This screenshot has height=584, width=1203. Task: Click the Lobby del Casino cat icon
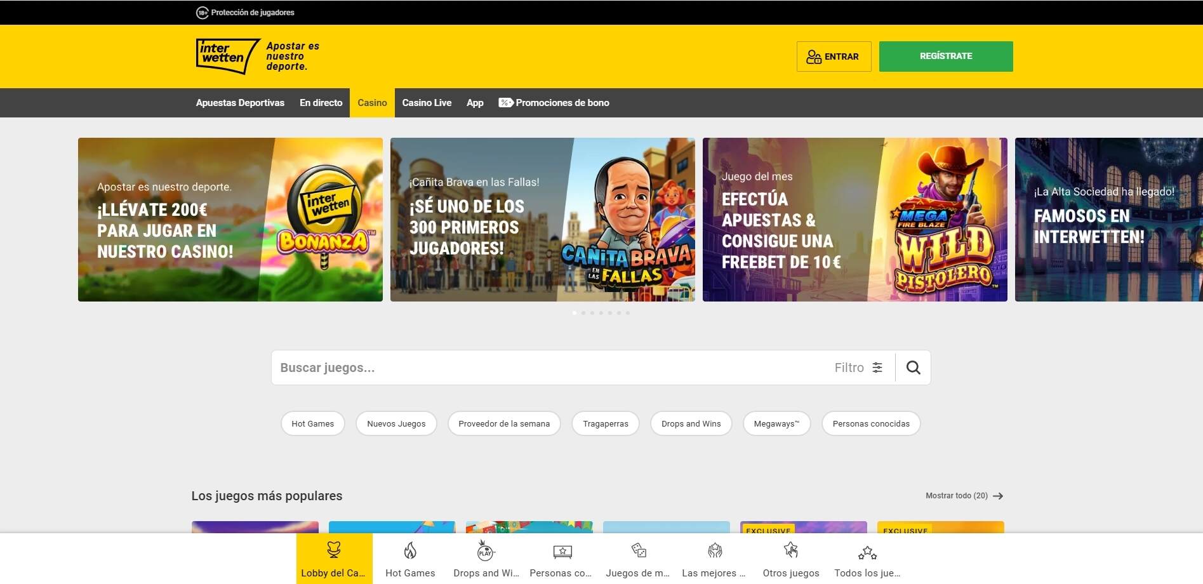(x=334, y=550)
